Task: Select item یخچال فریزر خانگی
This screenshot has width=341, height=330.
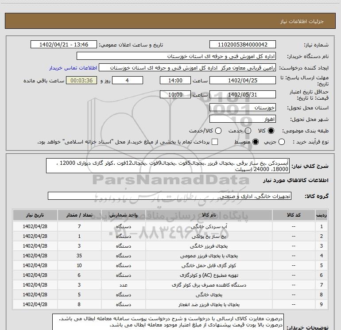Action: (x=209, y=246)
